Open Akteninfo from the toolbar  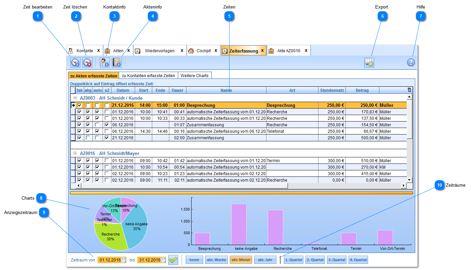117,62
